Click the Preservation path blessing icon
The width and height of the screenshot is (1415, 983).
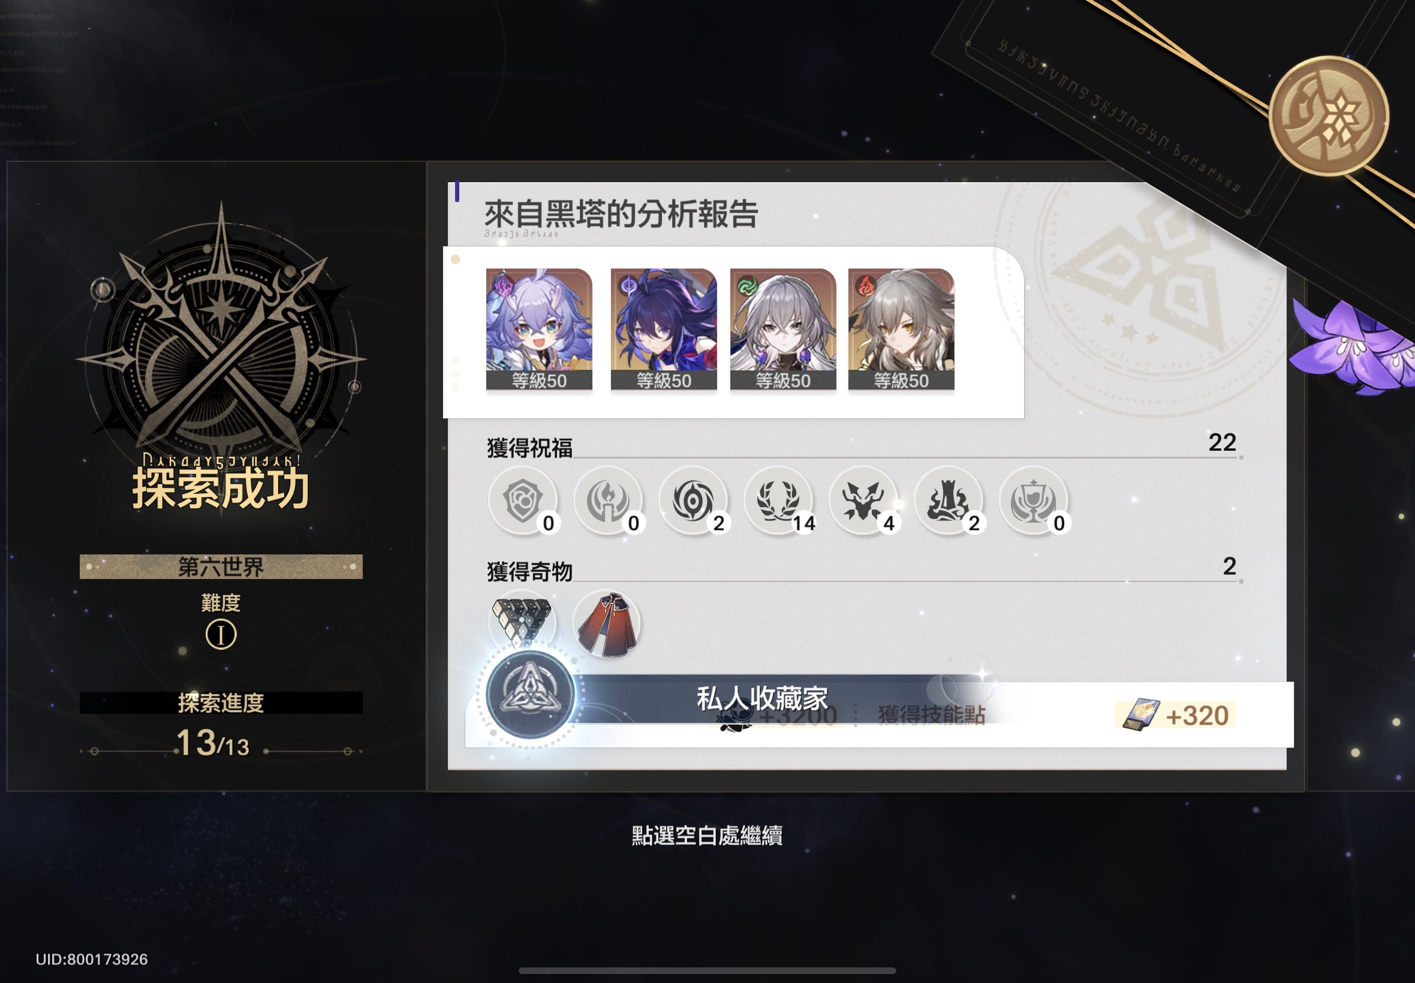tap(522, 500)
